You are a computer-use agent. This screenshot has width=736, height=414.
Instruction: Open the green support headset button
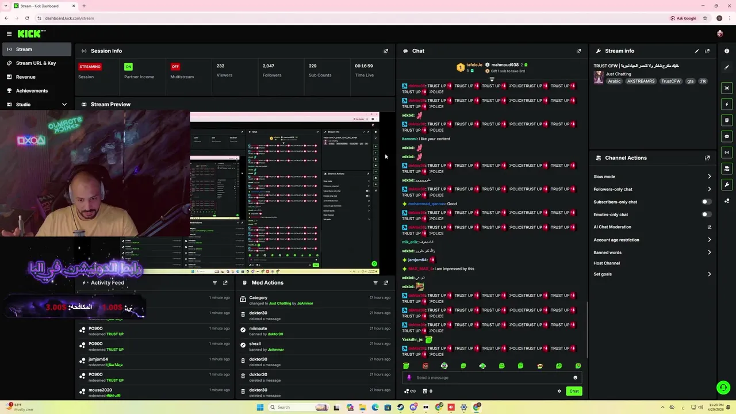click(723, 388)
